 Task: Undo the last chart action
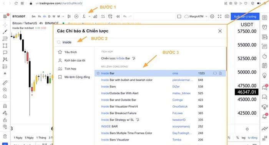tap(125, 17)
